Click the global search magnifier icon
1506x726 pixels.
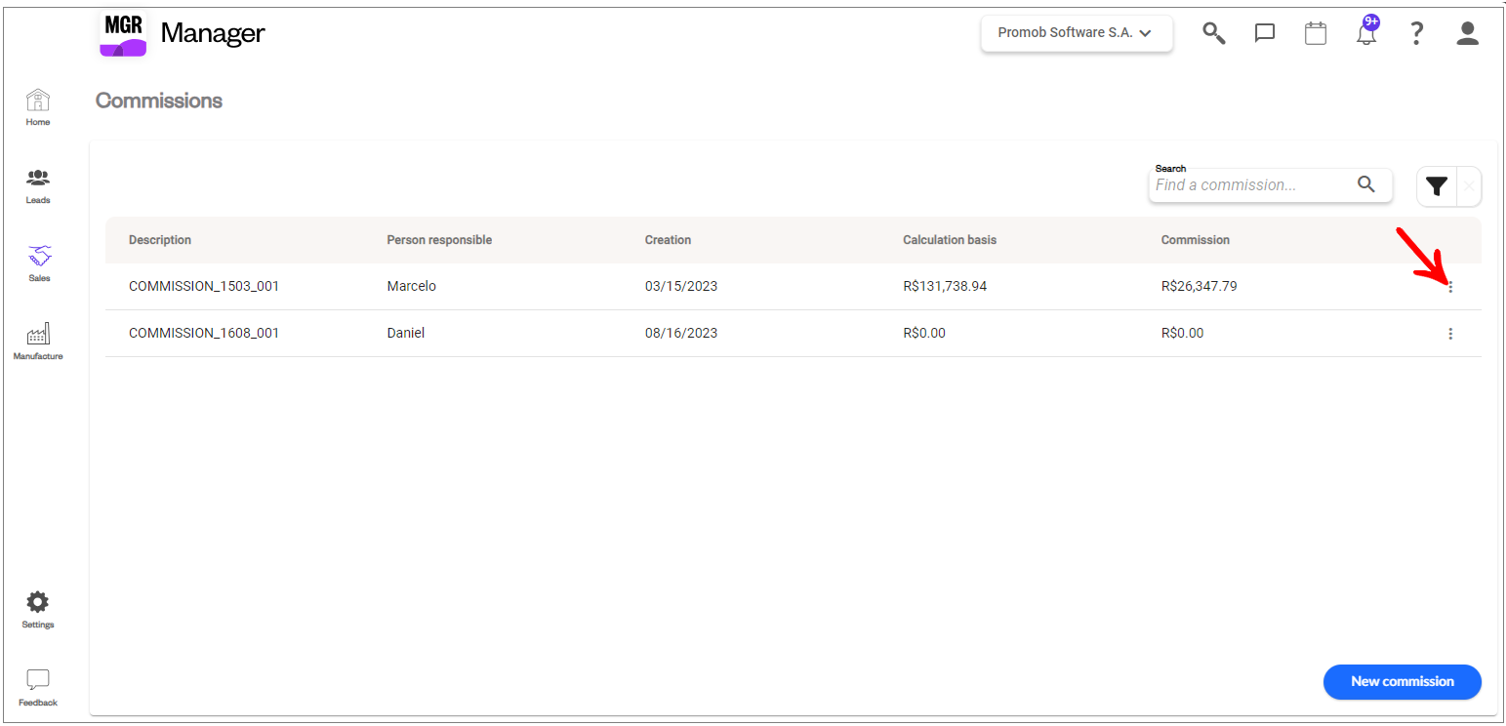1213,33
